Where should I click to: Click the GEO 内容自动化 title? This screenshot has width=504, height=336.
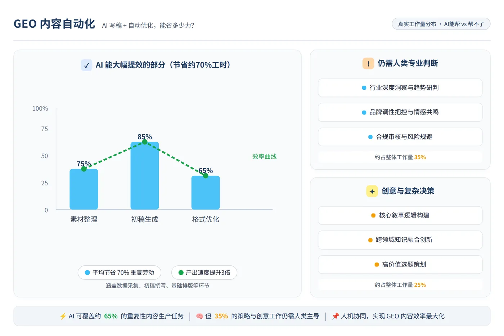(x=54, y=24)
